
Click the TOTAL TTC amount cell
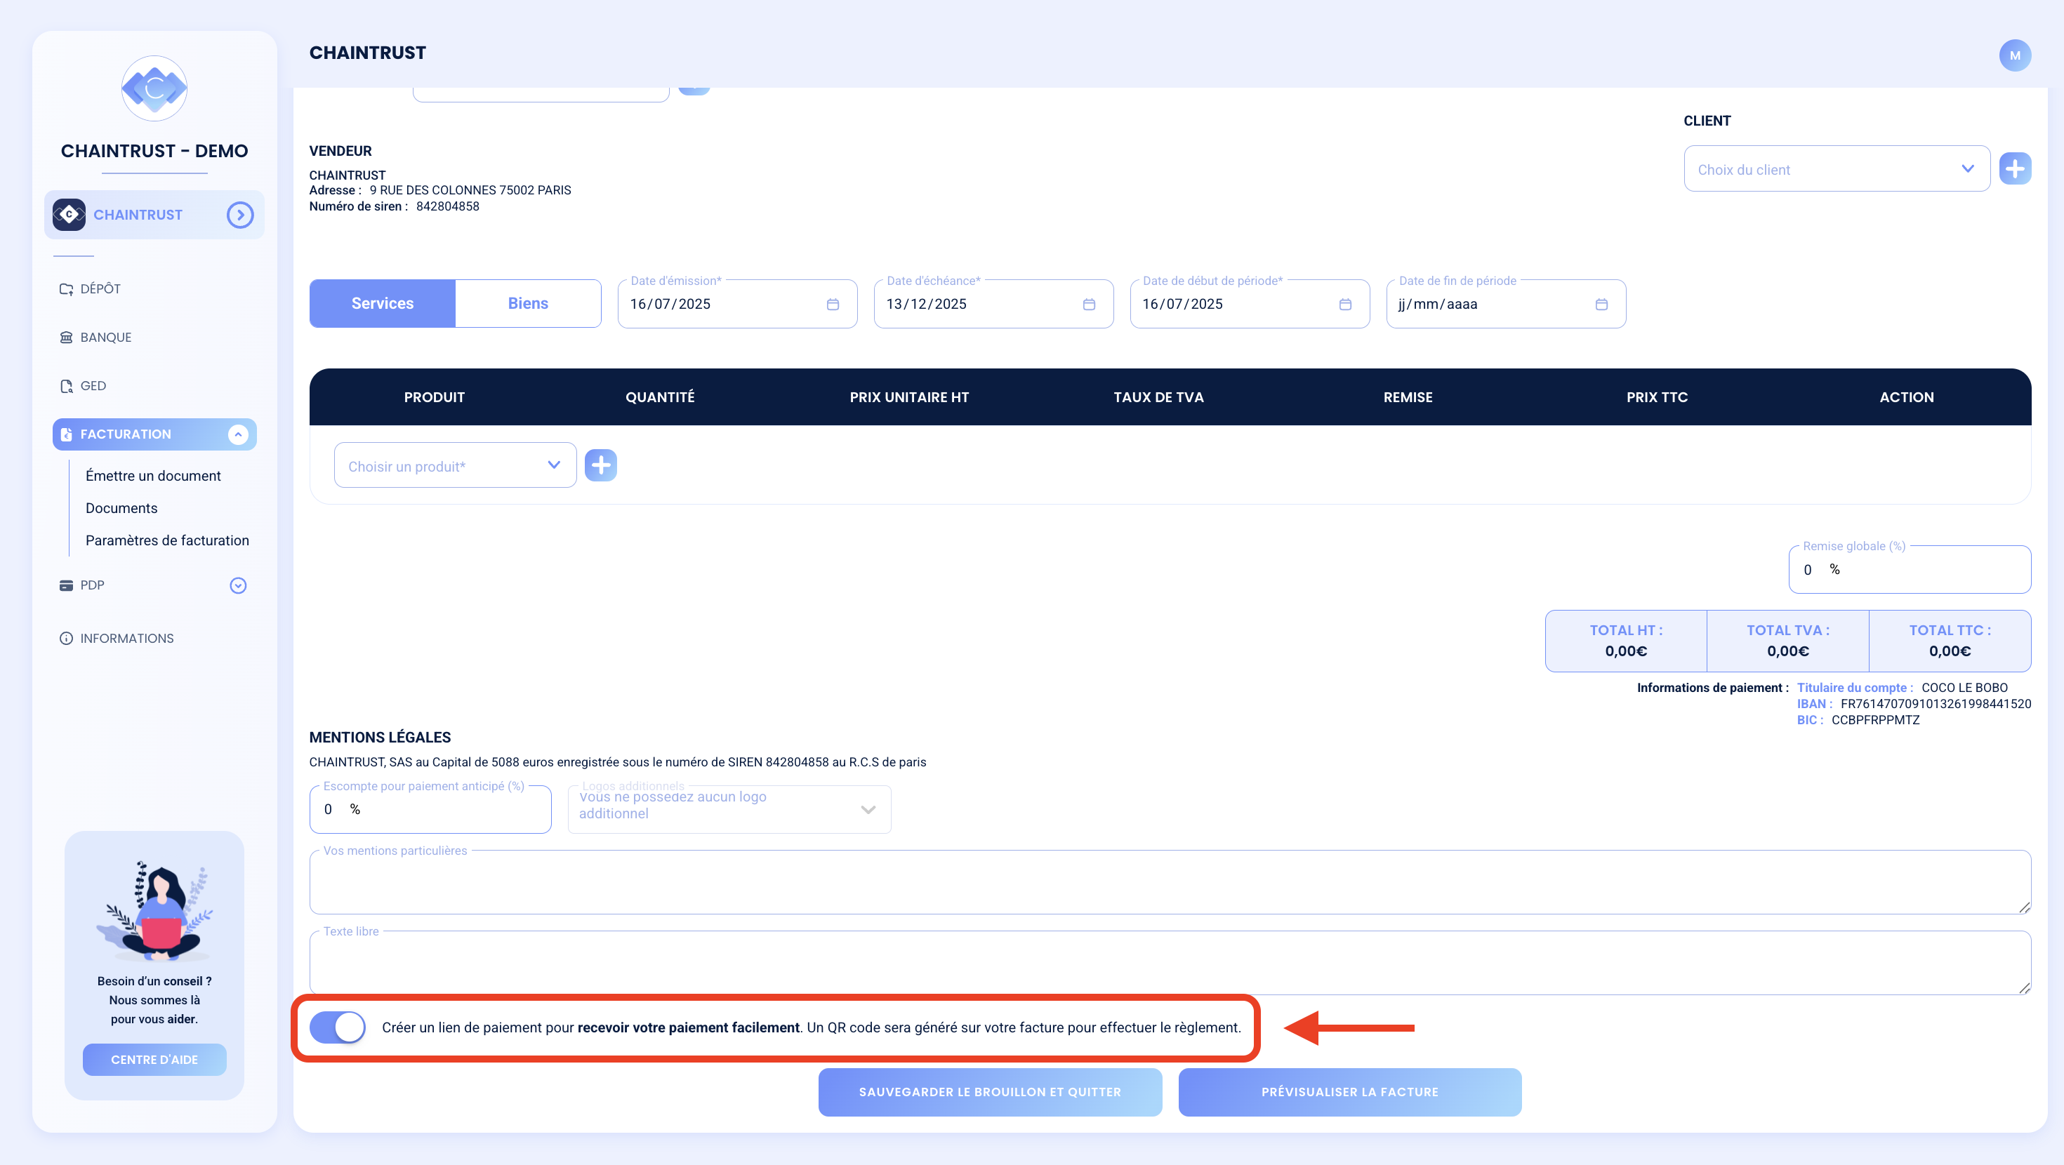(x=1950, y=641)
